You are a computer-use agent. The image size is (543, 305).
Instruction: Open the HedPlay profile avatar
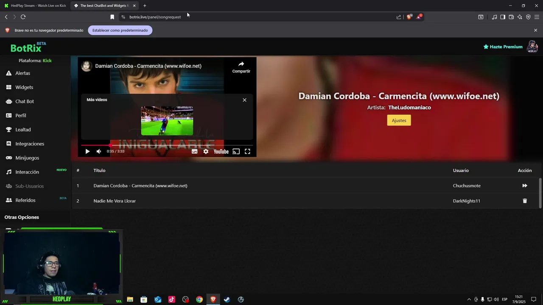[x=532, y=47]
